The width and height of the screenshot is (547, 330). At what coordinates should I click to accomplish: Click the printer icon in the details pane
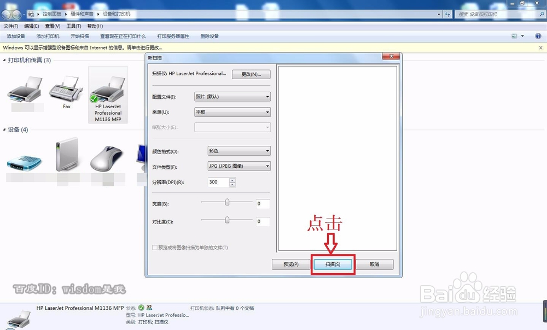point(19,319)
